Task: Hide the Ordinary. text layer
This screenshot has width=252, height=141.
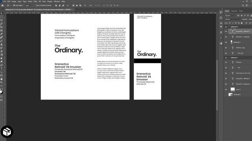Action: [x=226, y=62]
